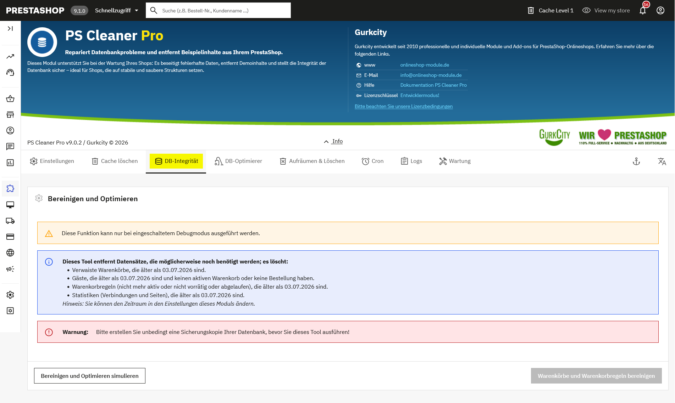
Task: Open Orders basket icon in sidebar
Action: [10, 98]
